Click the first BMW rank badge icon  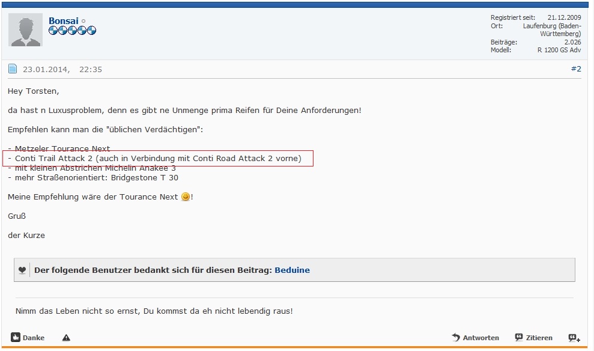click(53, 31)
